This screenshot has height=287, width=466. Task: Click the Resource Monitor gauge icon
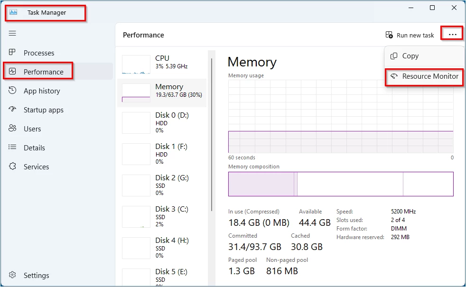[x=394, y=76]
